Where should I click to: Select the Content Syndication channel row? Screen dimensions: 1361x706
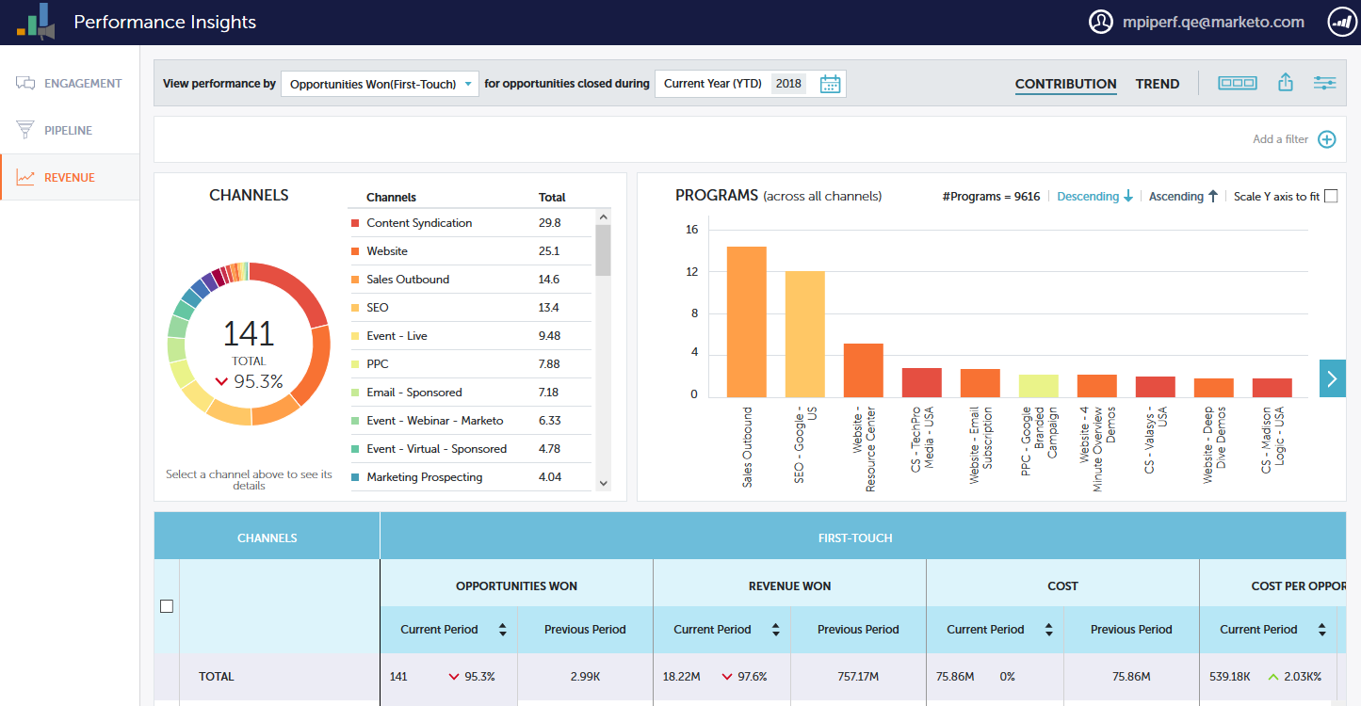click(x=419, y=223)
